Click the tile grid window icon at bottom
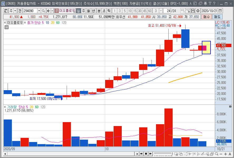234x158 pixels. coord(176,154)
